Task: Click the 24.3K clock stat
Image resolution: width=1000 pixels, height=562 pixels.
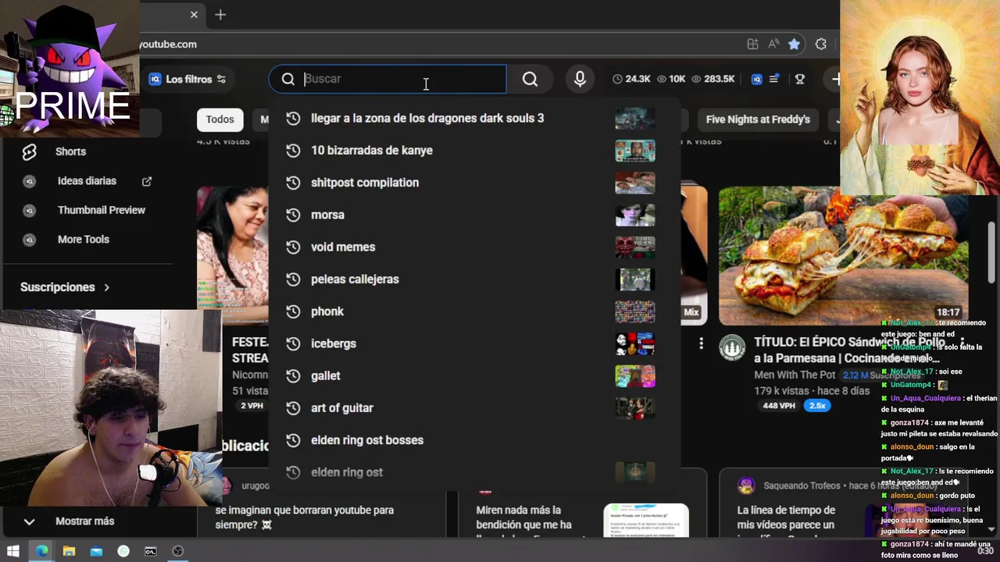Action: point(631,79)
